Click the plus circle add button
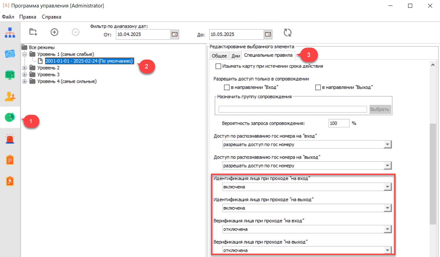The width and height of the screenshot is (440, 257). tap(54, 32)
